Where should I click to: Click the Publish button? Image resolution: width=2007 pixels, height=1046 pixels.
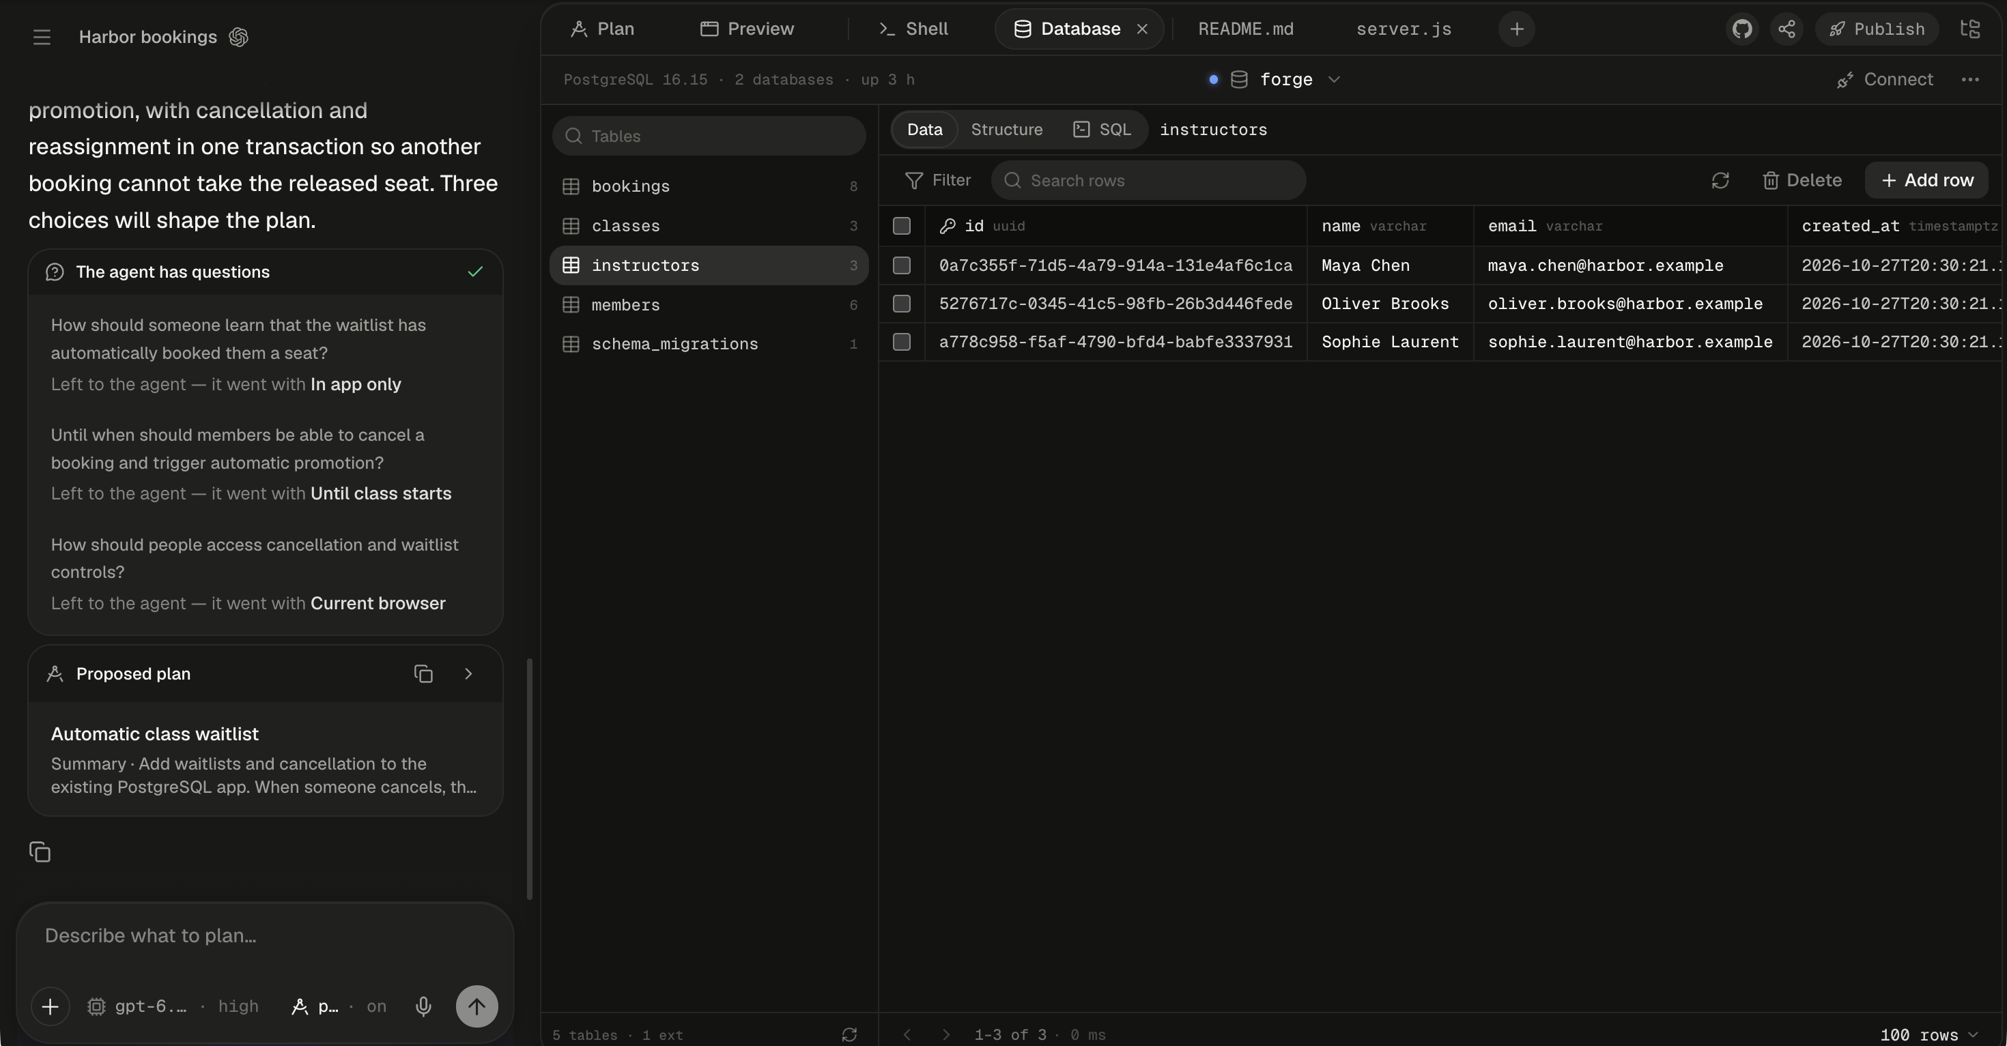1876,29
